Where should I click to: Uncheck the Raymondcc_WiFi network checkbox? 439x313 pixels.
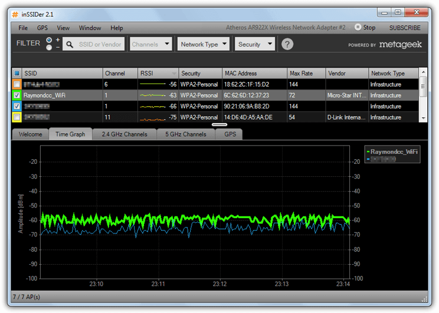click(17, 95)
